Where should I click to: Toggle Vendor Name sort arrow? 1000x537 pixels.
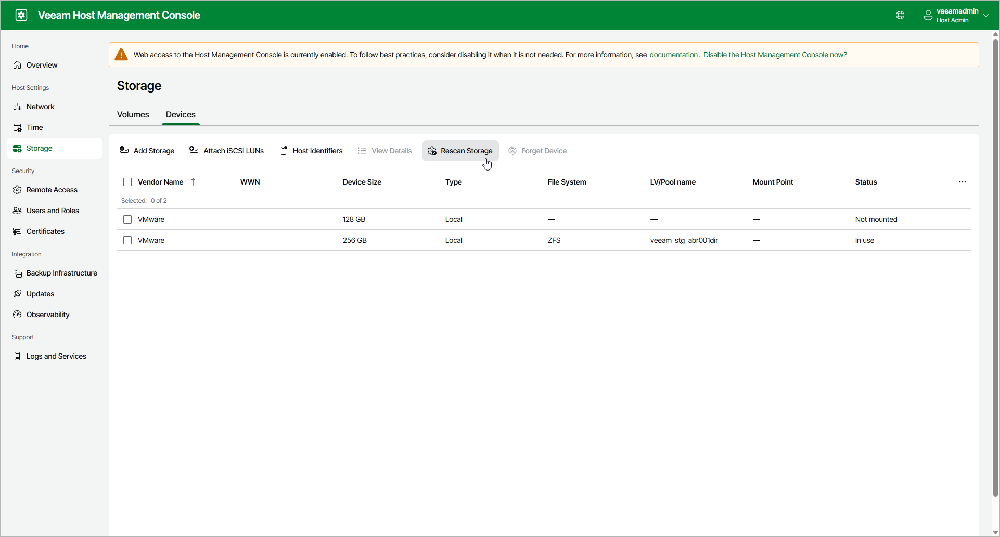click(193, 182)
